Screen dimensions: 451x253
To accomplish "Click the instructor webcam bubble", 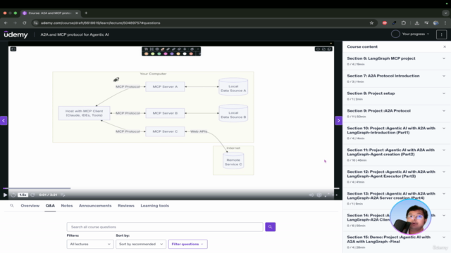I will tap(410, 217).
